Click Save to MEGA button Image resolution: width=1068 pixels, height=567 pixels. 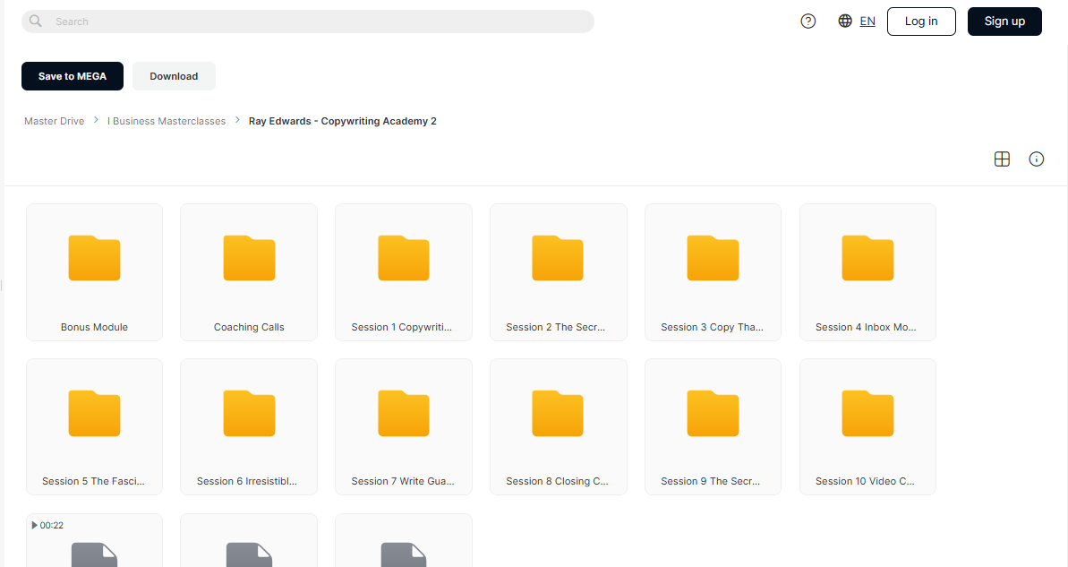(x=73, y=76)
